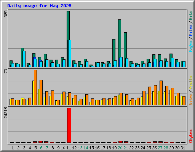This screenshot has height=152, width=195.
Task: Click the Sites legend label
Action: coord(191,100)
